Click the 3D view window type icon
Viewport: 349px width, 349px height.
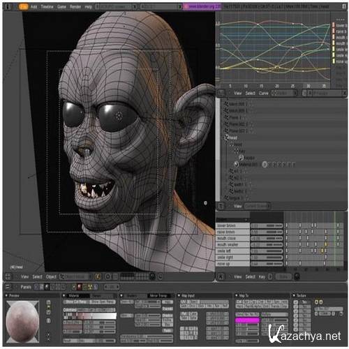[x=8, y=276]
